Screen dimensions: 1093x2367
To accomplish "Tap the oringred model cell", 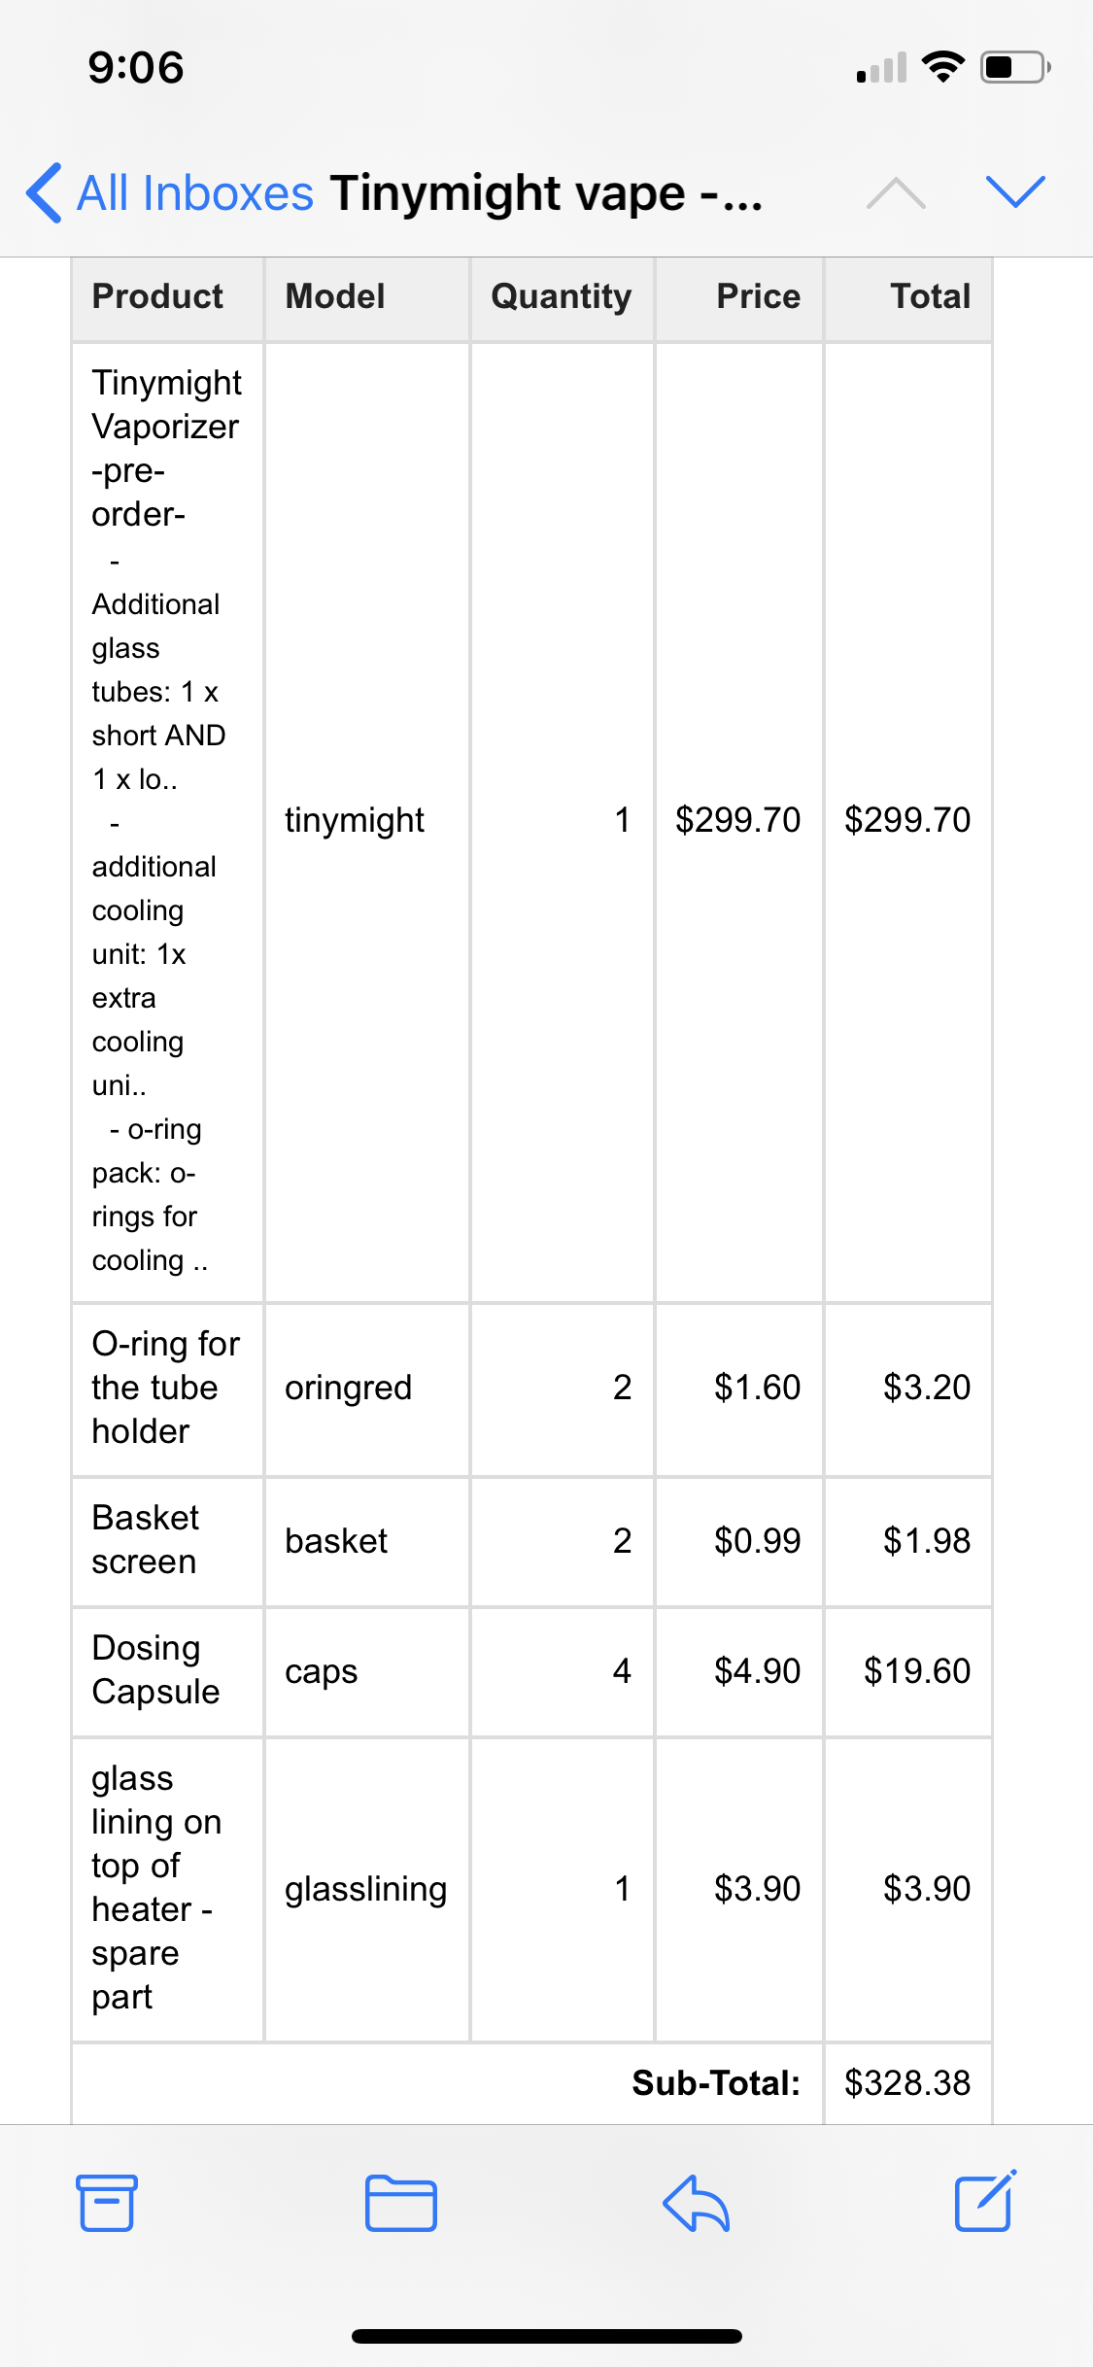I will pyautogui.click(x=348, y=1388).
